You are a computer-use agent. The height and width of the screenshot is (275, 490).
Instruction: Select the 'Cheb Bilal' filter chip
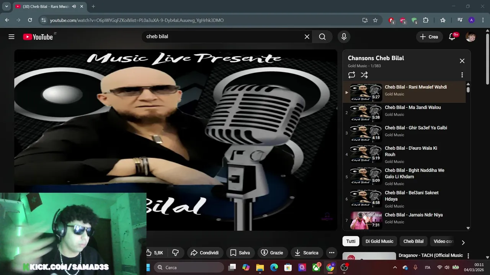413,241
